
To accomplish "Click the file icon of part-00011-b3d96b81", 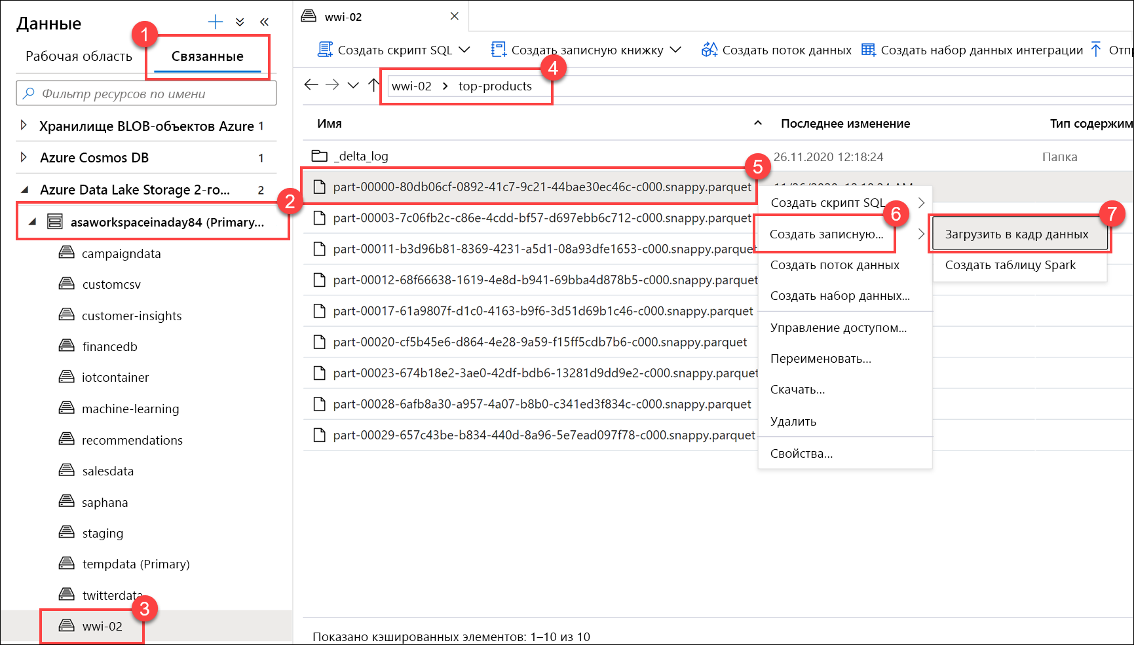I will tap(319, 249).
